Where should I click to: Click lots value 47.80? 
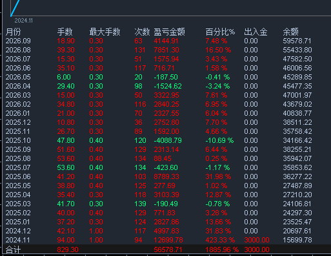66,140
